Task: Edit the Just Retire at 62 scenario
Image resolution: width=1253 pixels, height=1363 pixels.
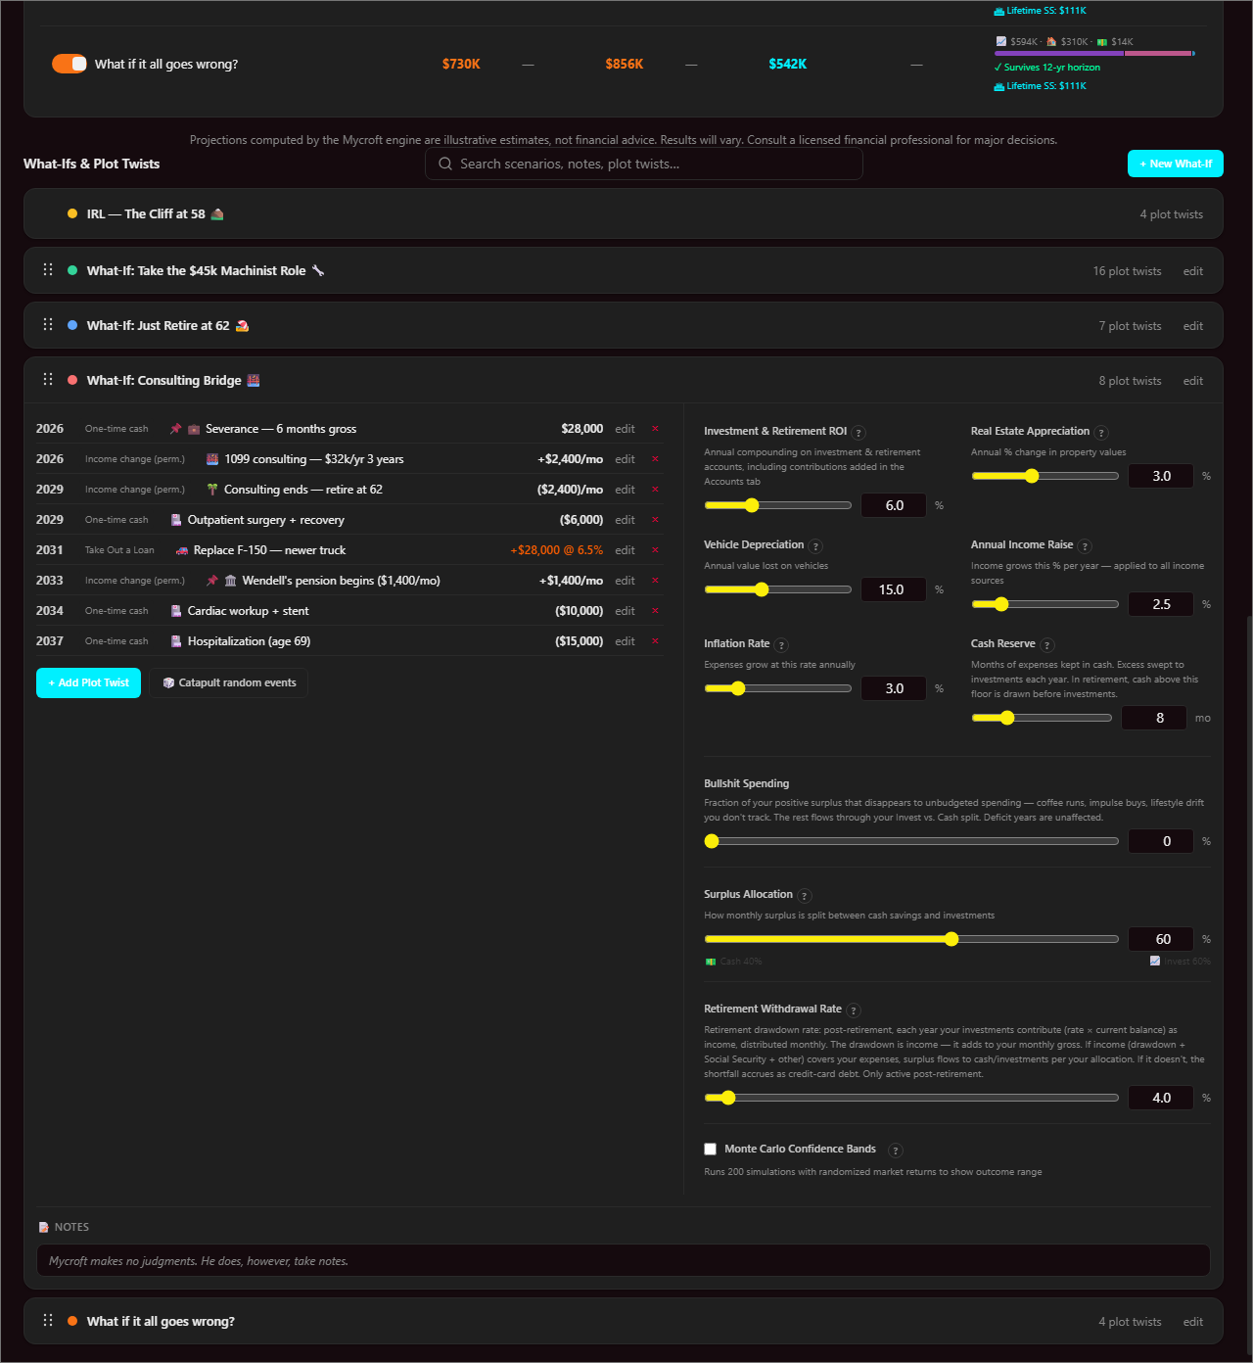Action: [1192, 326]
